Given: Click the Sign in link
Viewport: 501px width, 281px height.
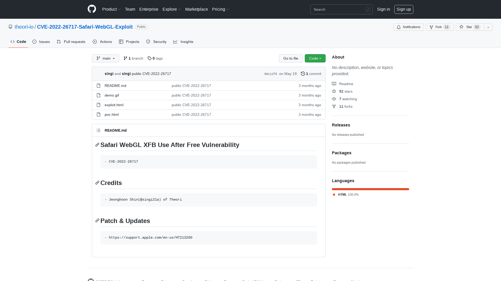Looking at the screenshot, I should click(x=384, y=9).
